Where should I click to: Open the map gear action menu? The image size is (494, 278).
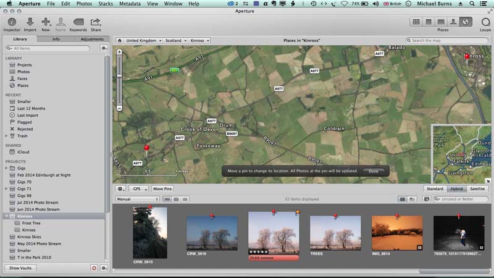[x=120, y=189]
